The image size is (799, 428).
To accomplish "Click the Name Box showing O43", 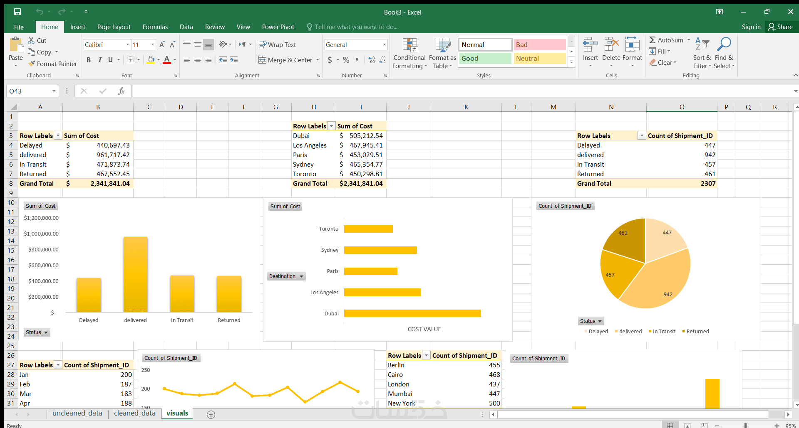I will tap(32, 91).
